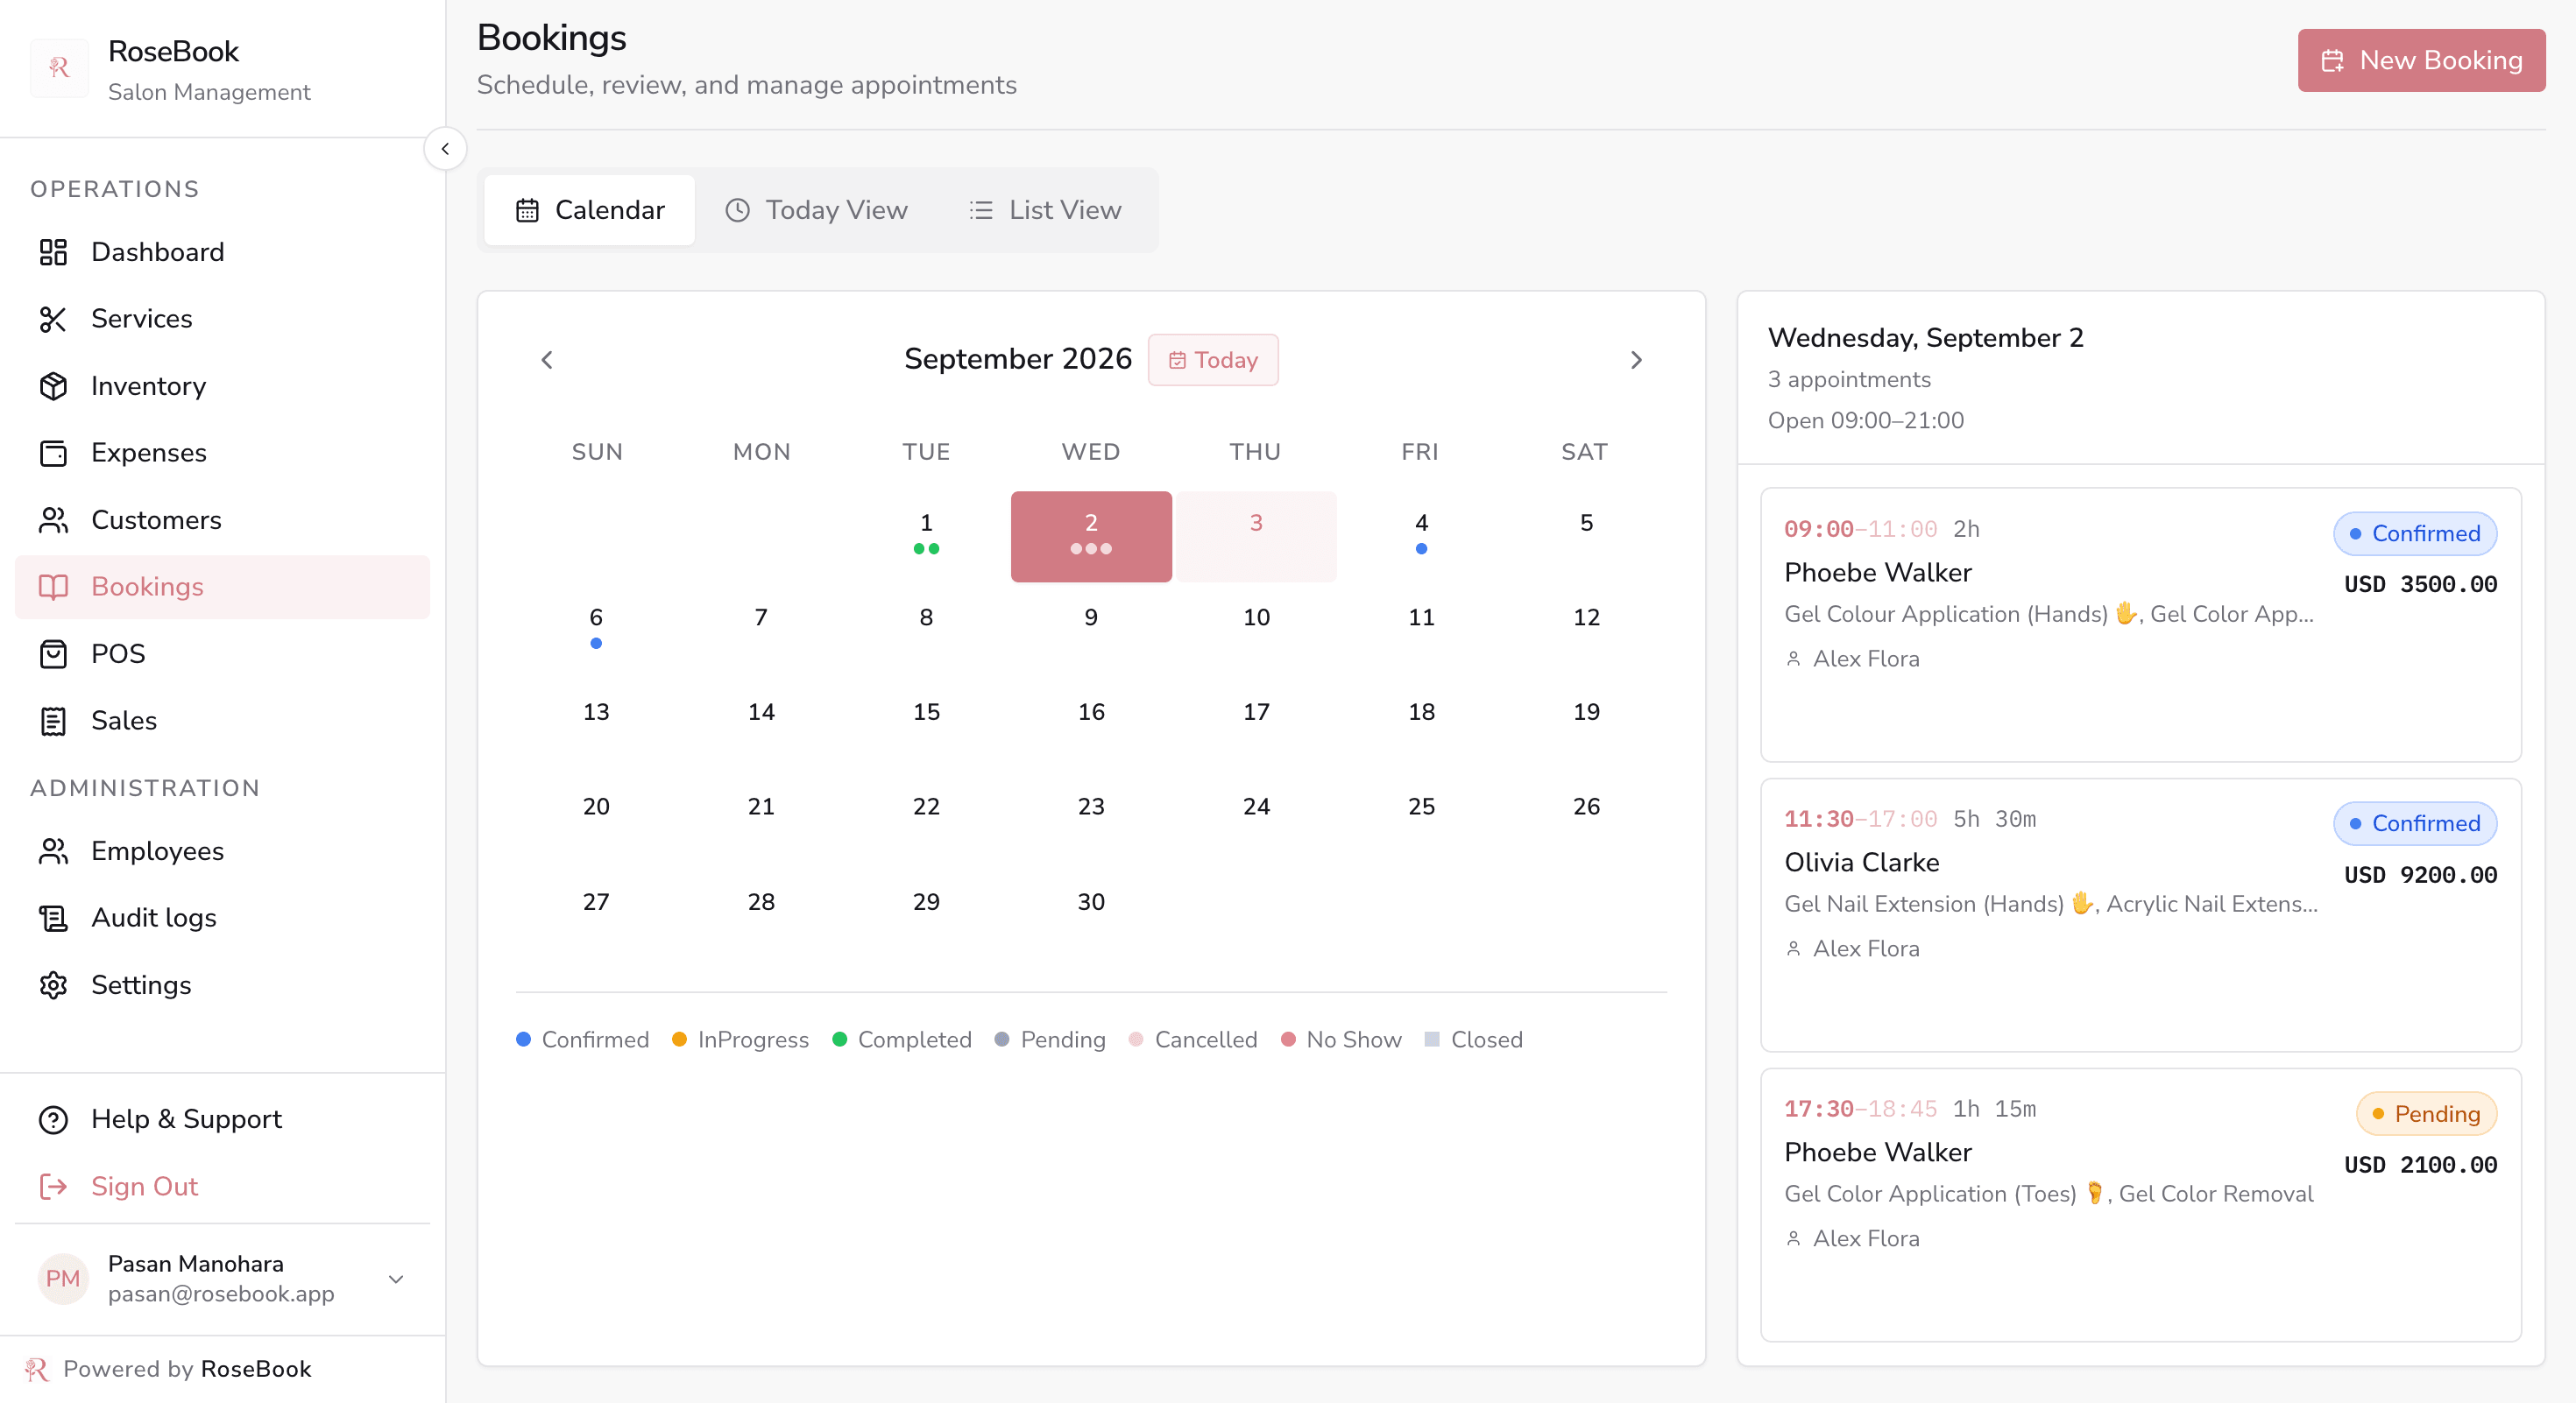
Task: Click the Expenses wallet icon
Action: tap(53, 453)
